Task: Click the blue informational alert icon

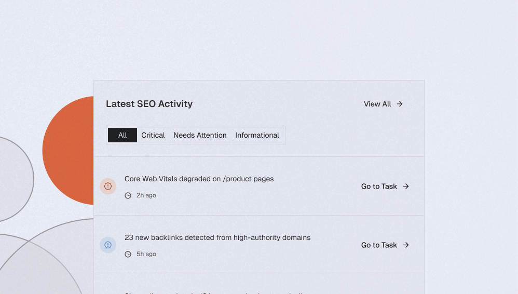Action: coord(108,245)
